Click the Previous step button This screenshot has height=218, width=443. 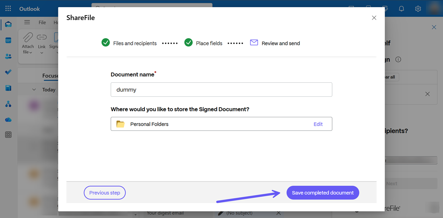[105, 193]
